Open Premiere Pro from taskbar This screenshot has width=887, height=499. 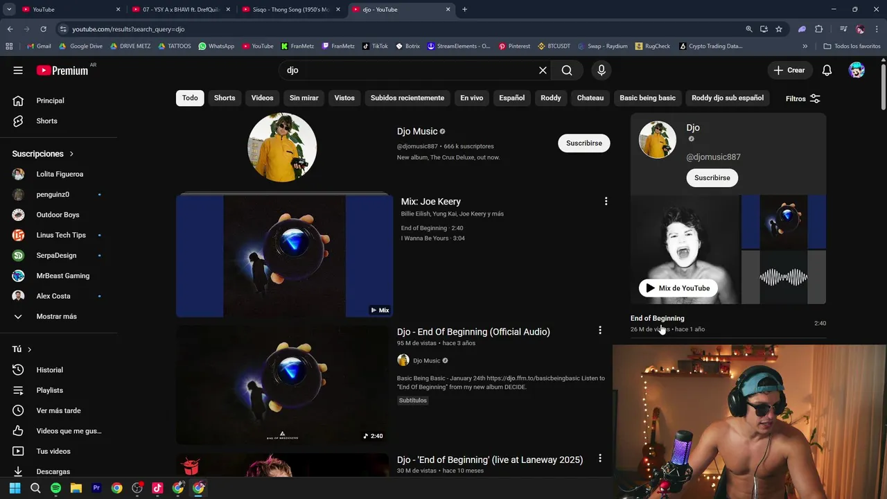click(x=96, y=488)
